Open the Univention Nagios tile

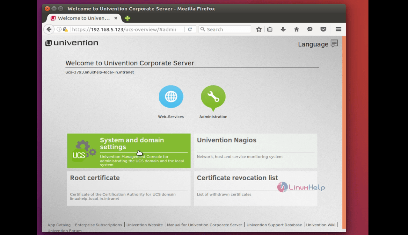click(x=256, y=151)
